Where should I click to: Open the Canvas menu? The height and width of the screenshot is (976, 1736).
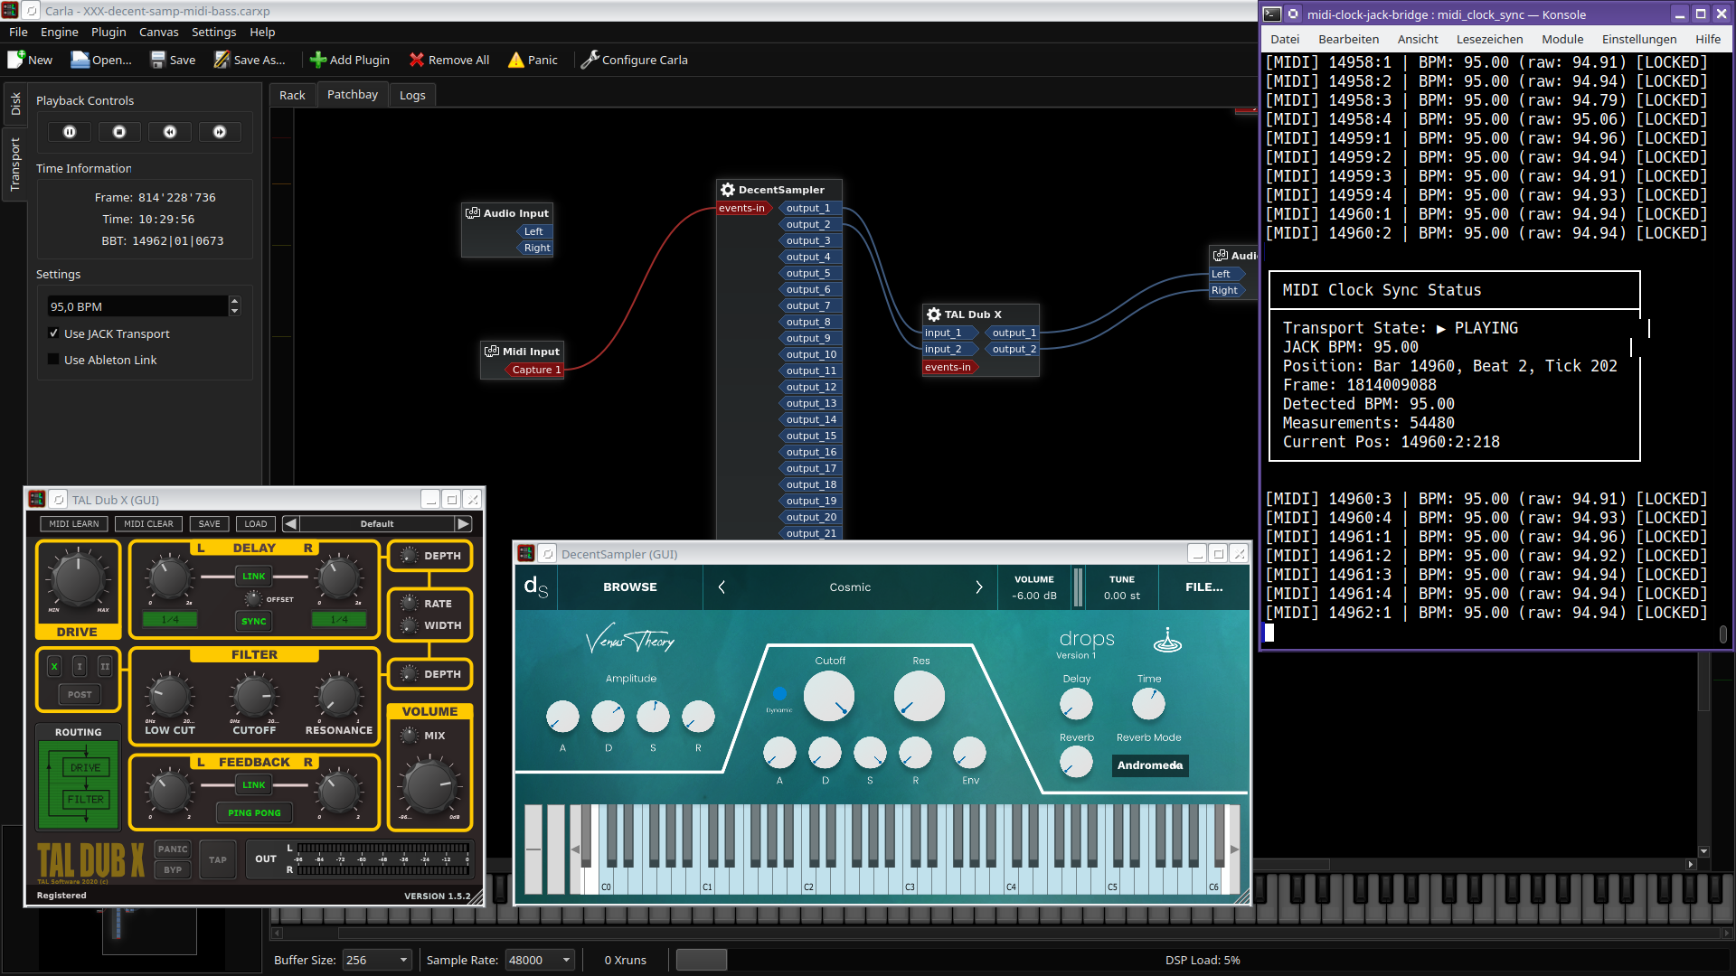tap(158, 32)
